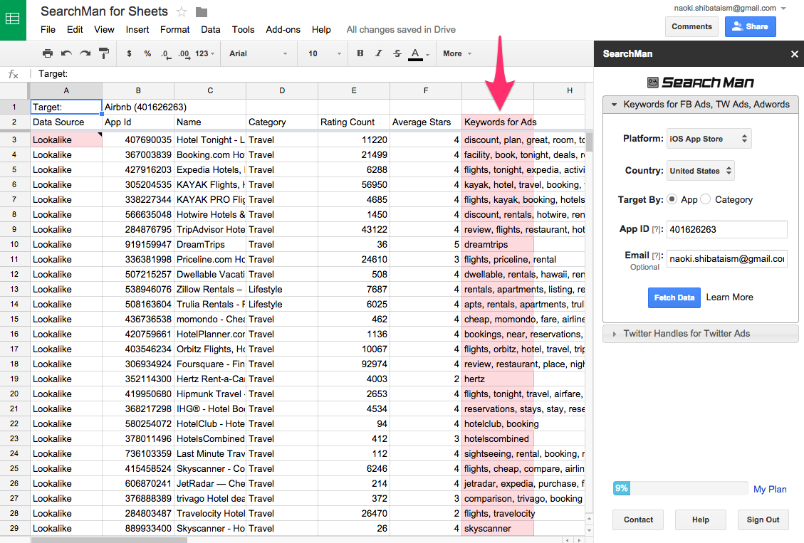804x543 pixels.
Task: Toggle italic text formatting
Action: [378, 53]
